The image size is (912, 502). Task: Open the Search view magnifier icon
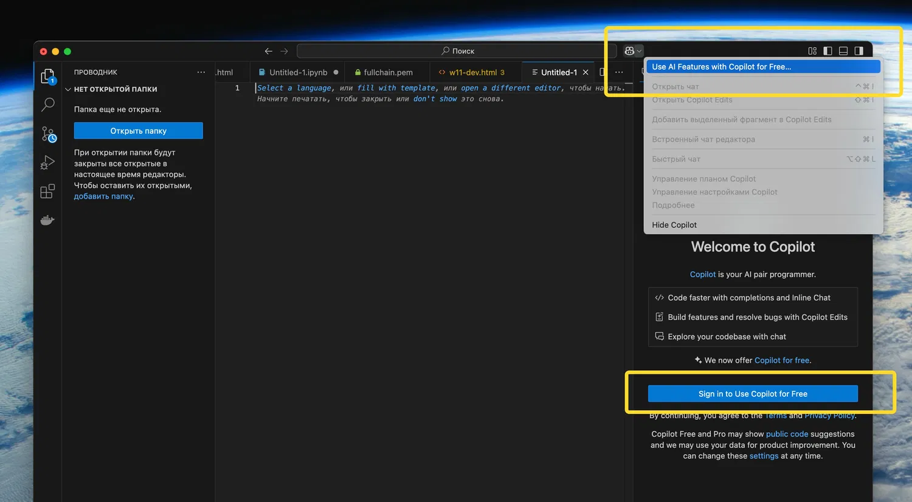(x=47, y=105)
